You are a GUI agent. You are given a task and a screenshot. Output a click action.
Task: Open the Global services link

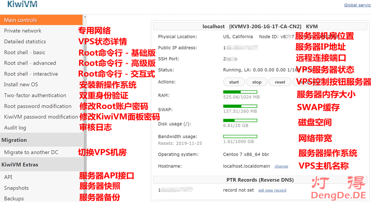[357, 5]
